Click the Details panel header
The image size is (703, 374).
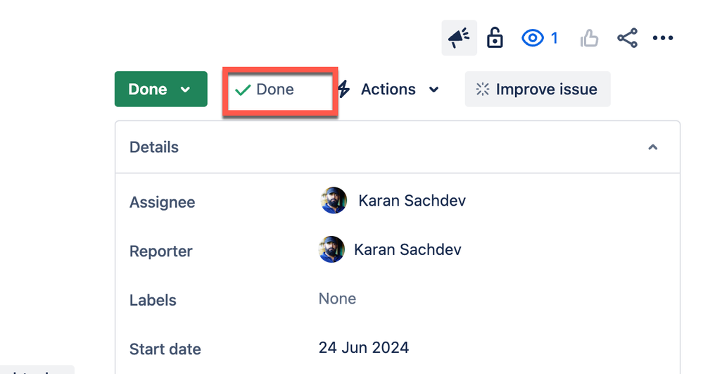tap(397, 147)
